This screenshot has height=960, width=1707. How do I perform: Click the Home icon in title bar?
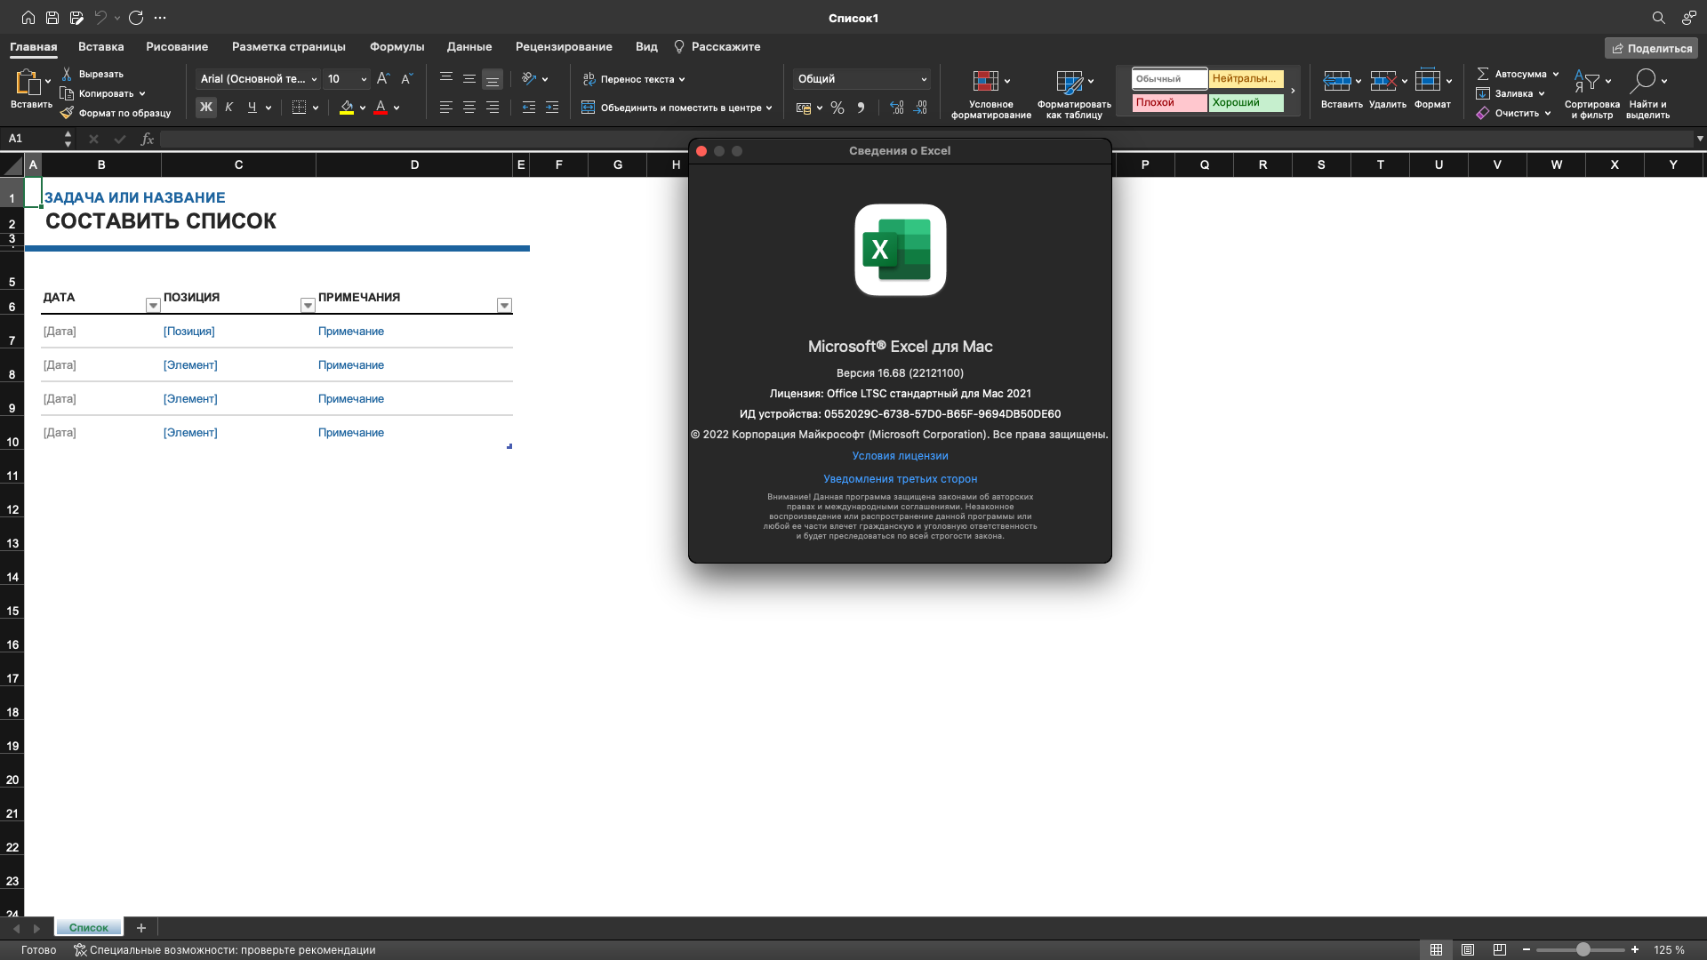28,18
